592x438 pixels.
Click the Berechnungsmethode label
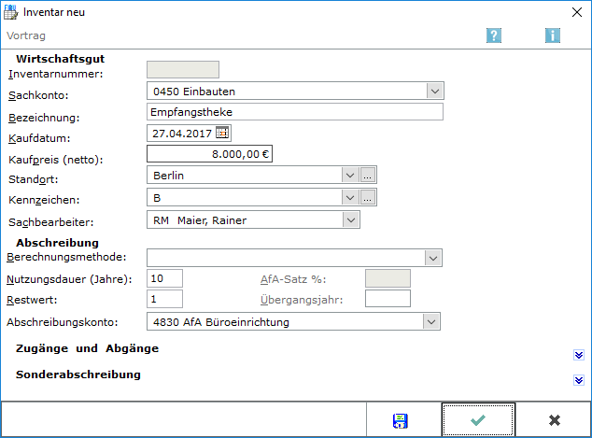[66, 257]
